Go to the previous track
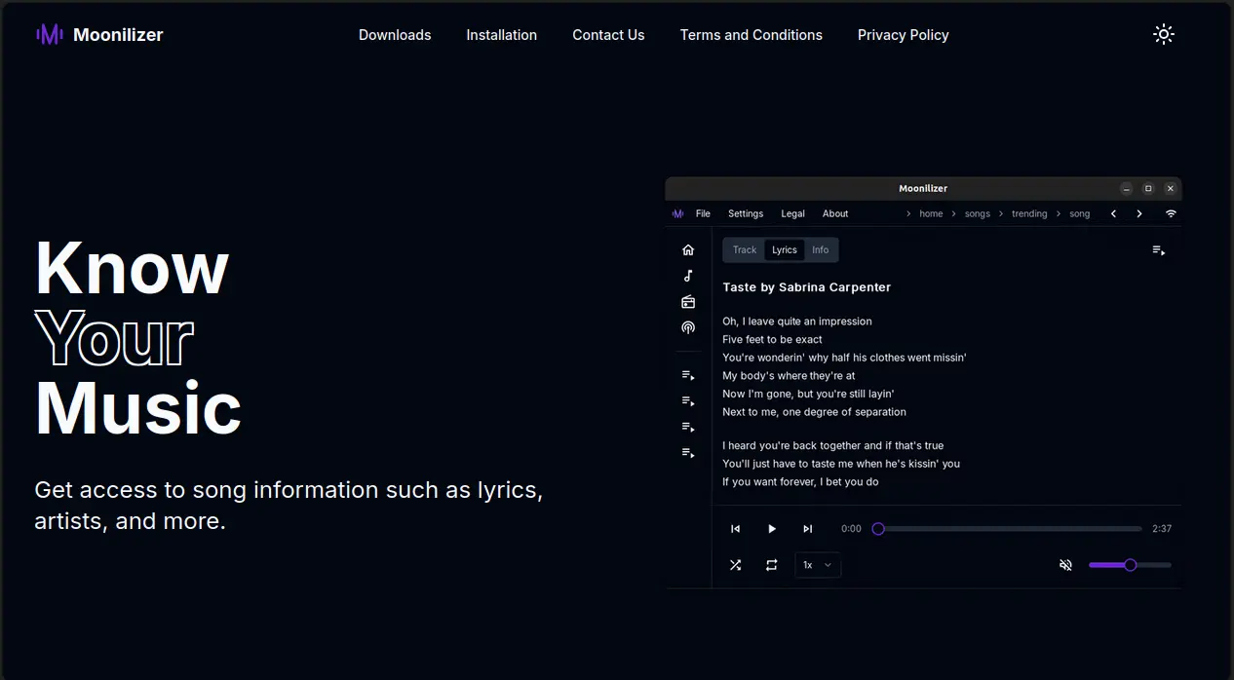 coord(736,529)
